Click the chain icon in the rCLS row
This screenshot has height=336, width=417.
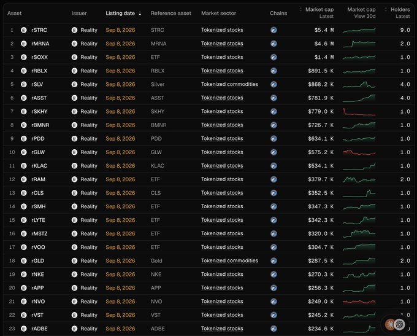274,193
